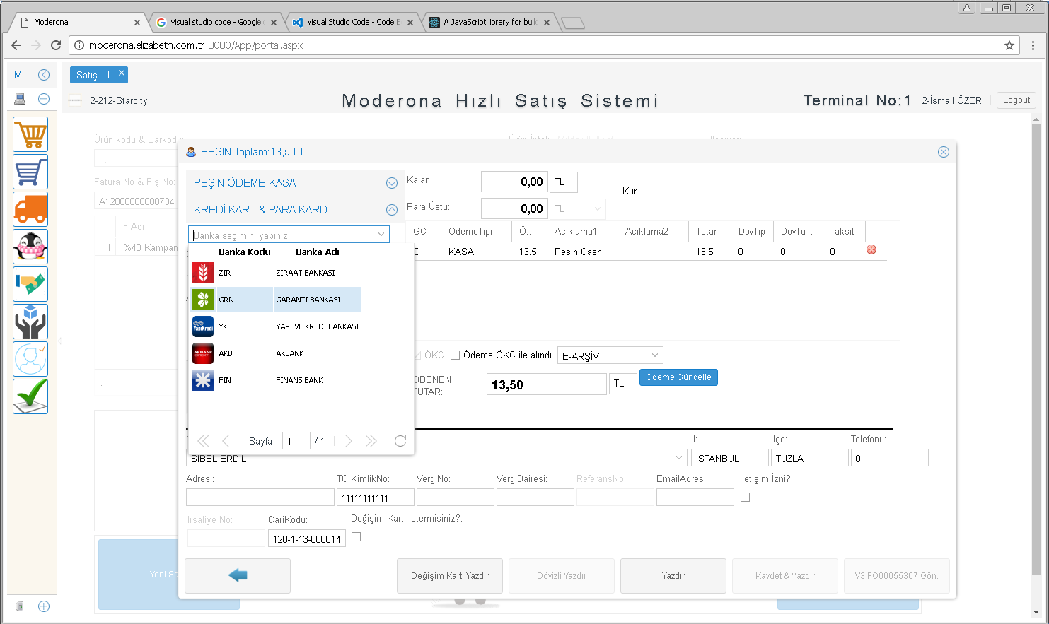Jump to last page of bank list

click(371, 441)
